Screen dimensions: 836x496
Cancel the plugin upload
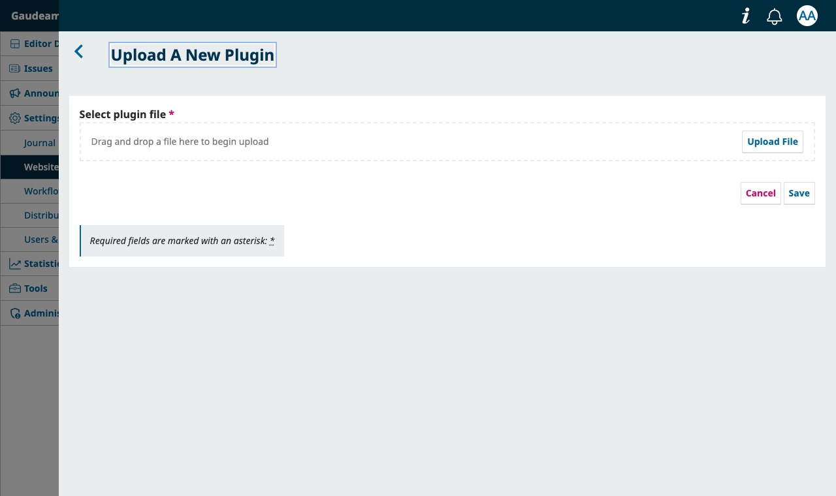click(761, 193)
